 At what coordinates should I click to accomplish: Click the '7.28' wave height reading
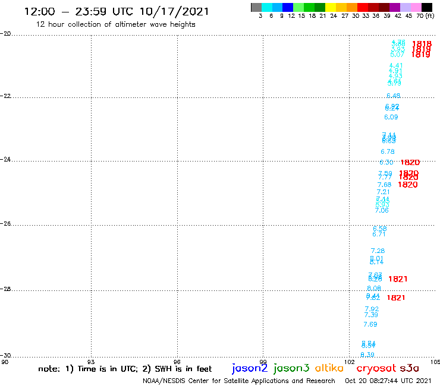pyautogui.click(x=378, y=251)
